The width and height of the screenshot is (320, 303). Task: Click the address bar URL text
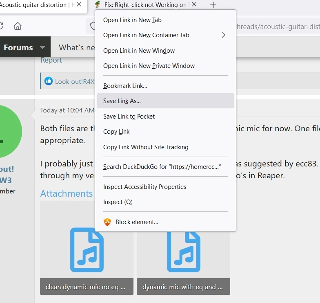[x=278, y=27]
